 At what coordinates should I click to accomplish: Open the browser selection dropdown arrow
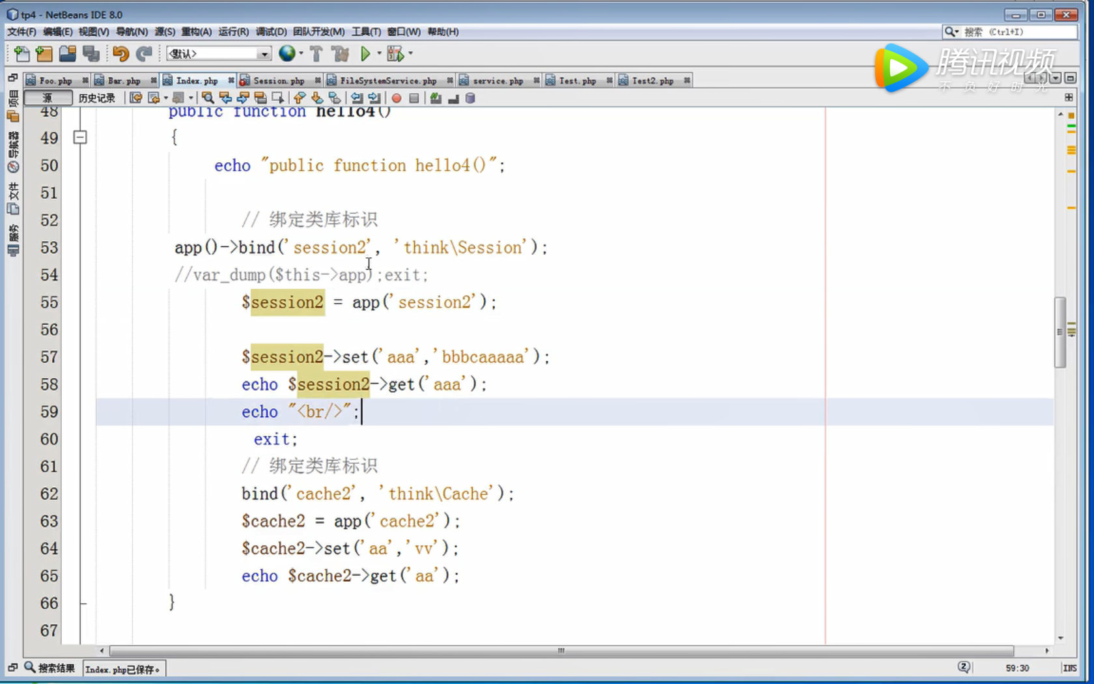pyautogui.click(x=301, y=54)
